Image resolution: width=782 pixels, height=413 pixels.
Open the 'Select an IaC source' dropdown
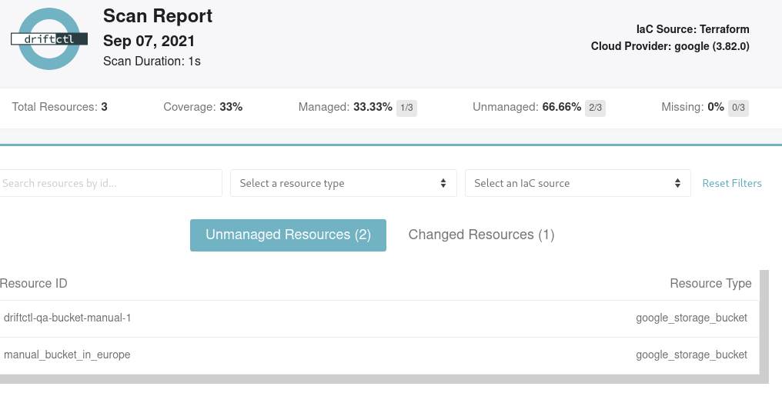[577, 183]
